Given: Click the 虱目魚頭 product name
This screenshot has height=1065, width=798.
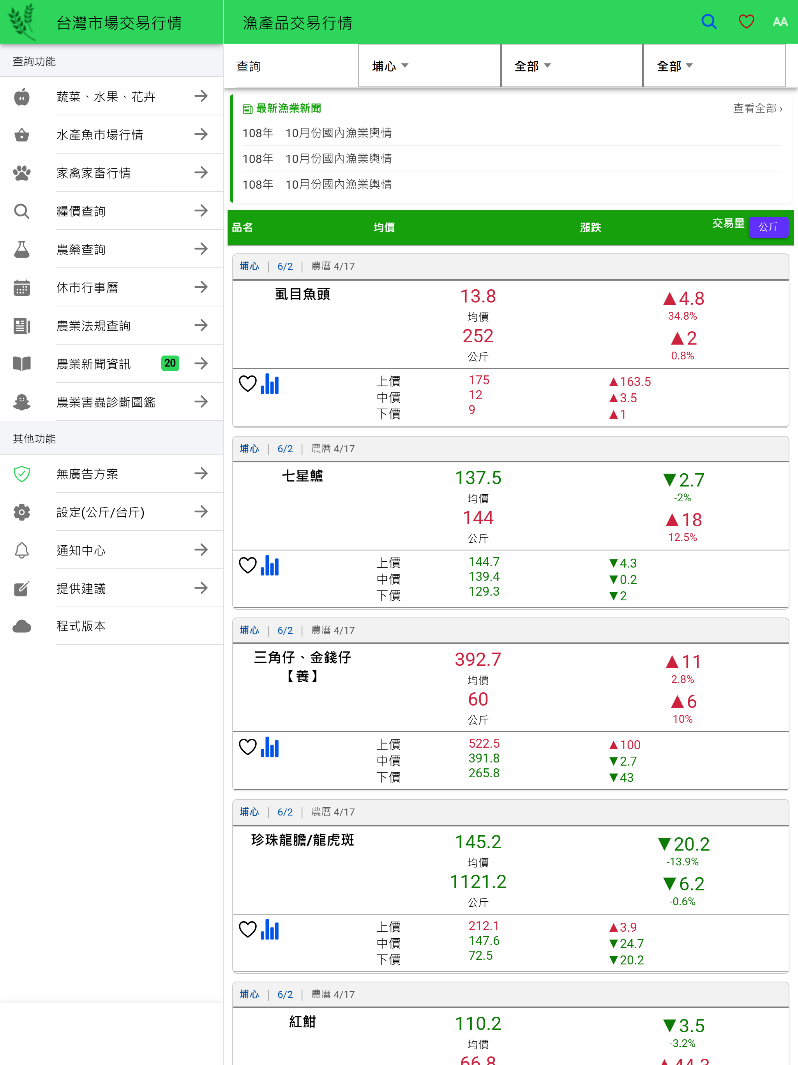Looking at the screenshot, I should coord(302,294).
